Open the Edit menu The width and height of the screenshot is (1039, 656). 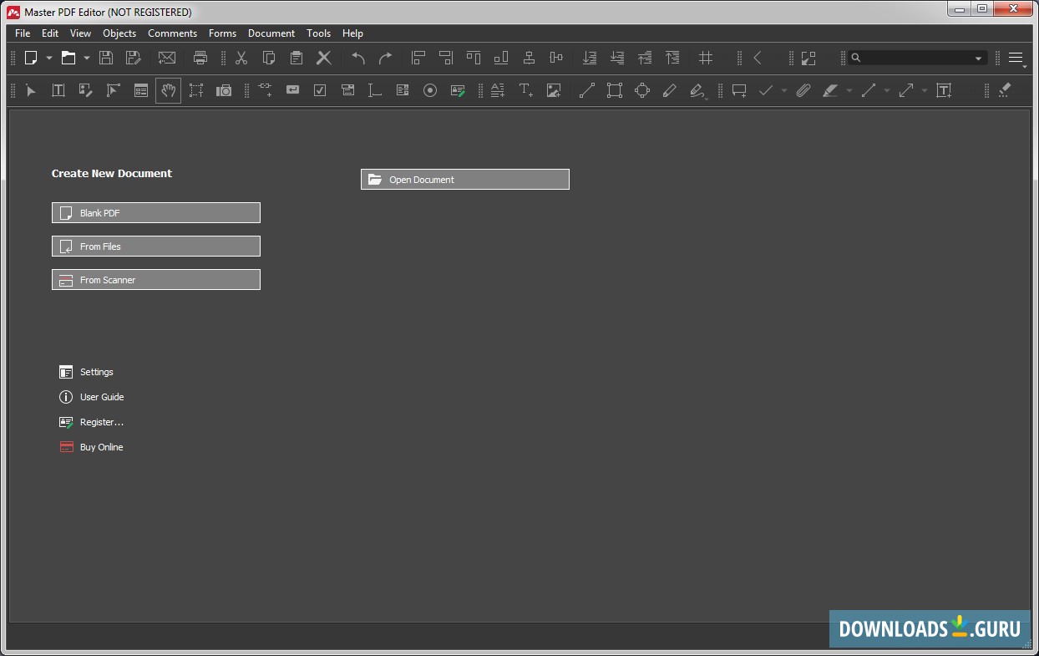[50, 33]
